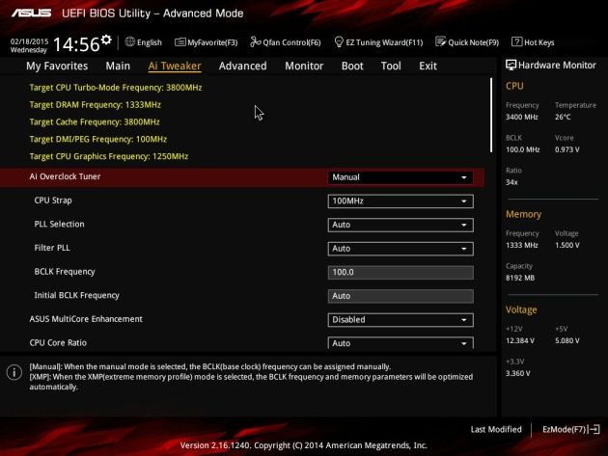Click the Last Modified button
Image resolution: width=608 pixels, height=456 pixels.
point(496,429)
